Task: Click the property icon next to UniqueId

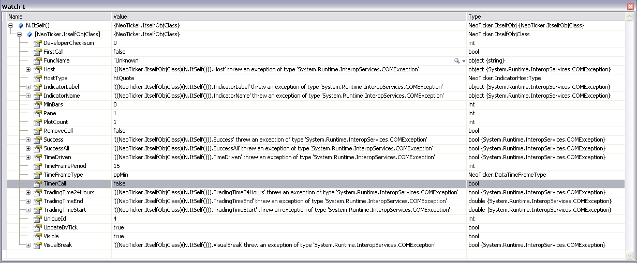Action: (x=37, y=219)
